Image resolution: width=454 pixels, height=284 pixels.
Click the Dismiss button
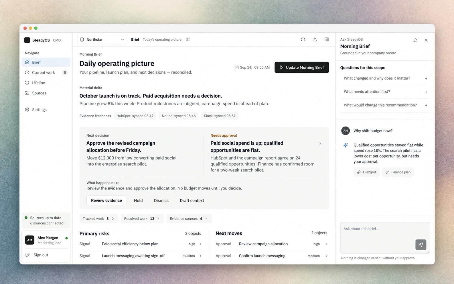[x=161, y=200]
